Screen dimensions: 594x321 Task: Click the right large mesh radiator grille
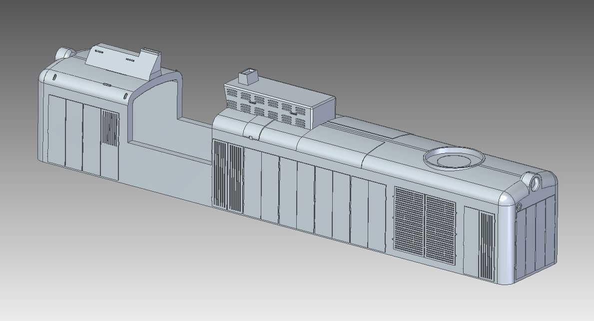(x=440, y=228)
